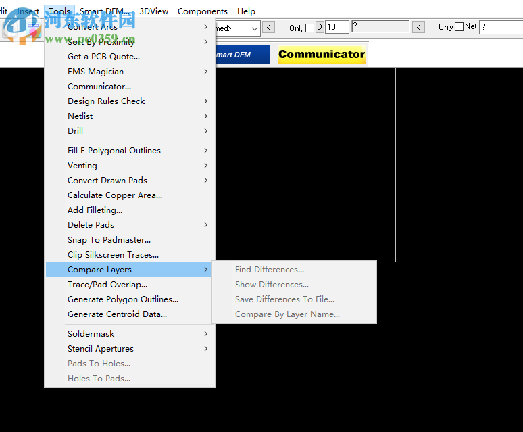523x432 pixels.
Task: Expand the Design Rules Check submenu
Action: point(130,101)
